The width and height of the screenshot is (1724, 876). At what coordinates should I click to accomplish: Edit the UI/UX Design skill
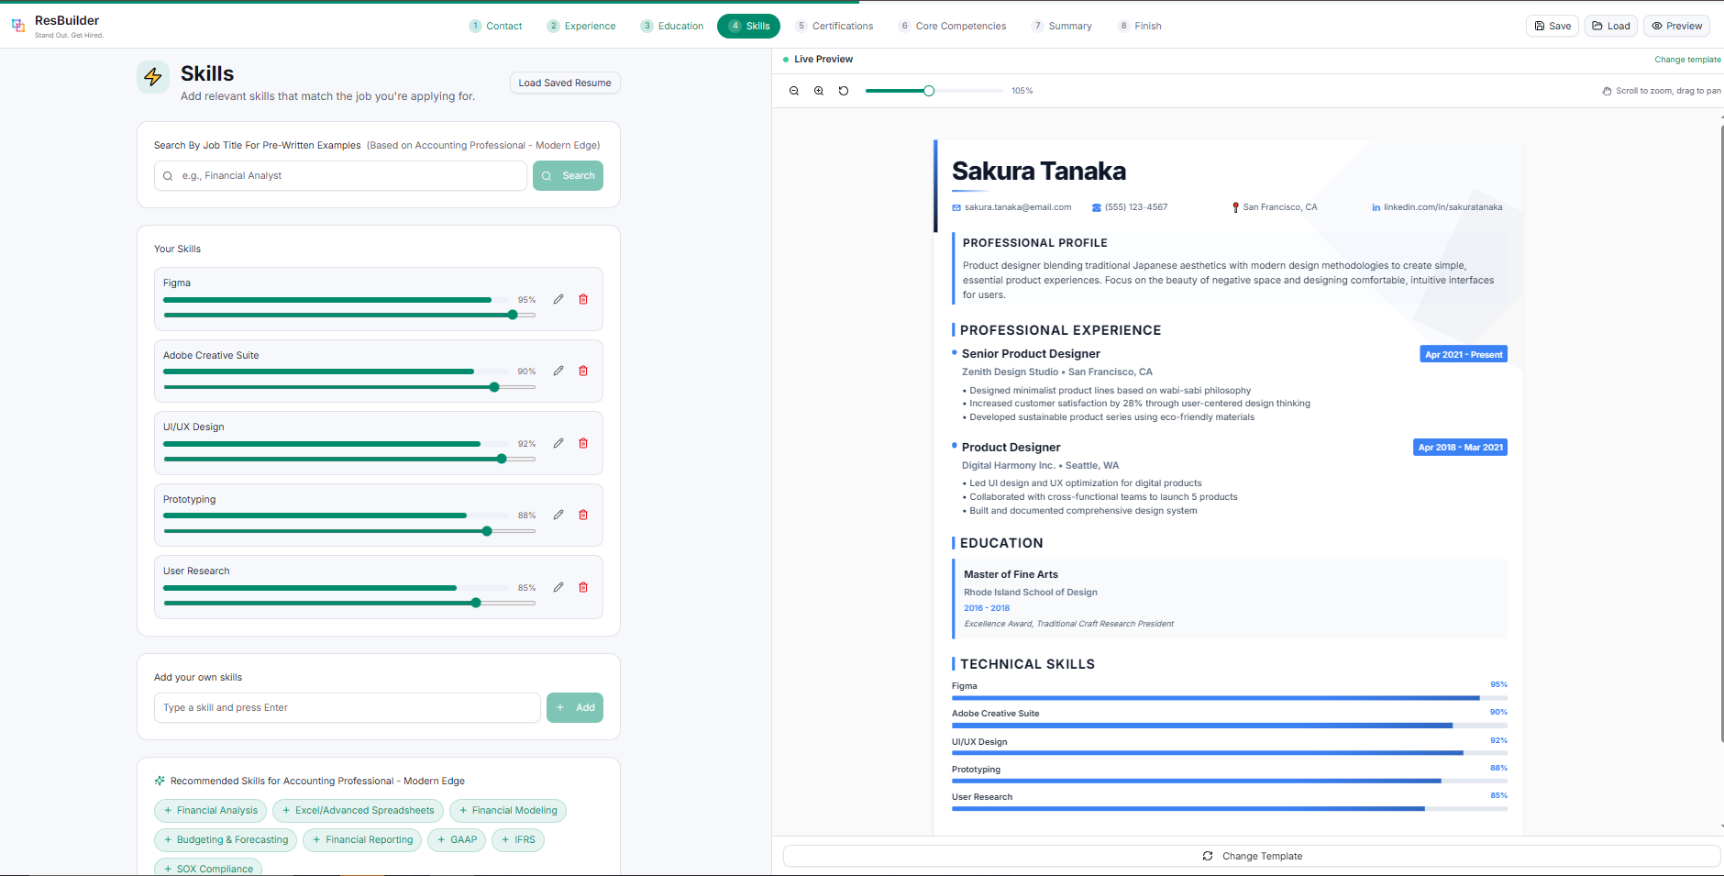click(x=558, y=443)
